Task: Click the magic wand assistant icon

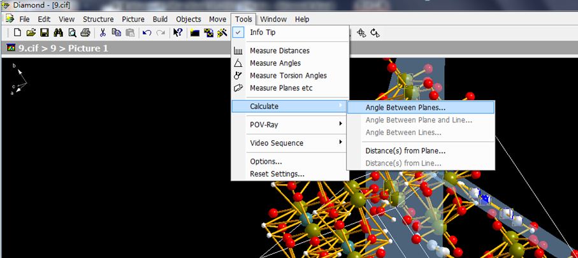Action: pos(222,32)
